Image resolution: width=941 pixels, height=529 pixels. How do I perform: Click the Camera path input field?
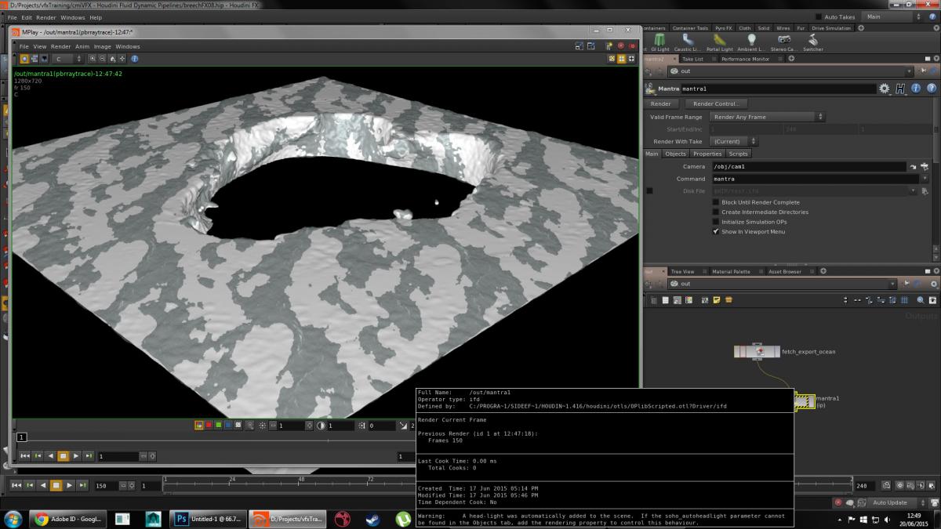808,167
